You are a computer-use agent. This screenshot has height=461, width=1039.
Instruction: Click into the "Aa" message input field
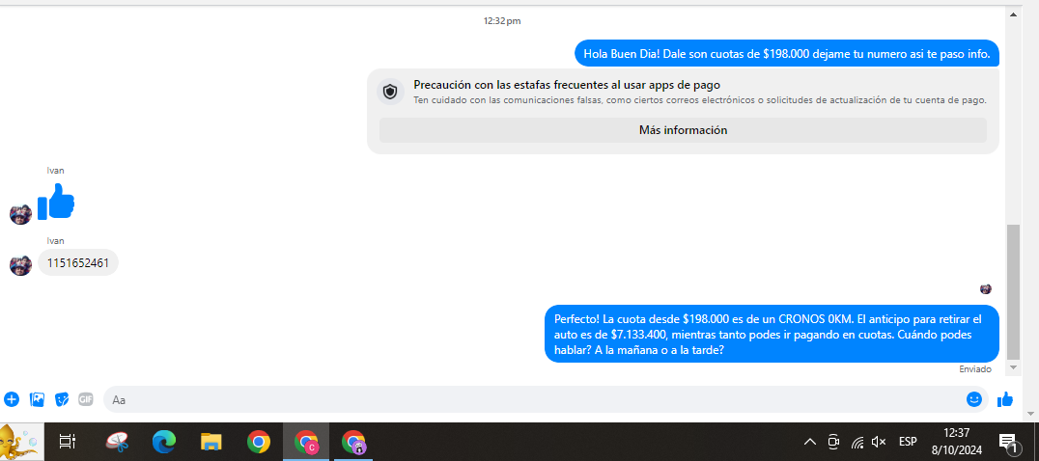click(x=531, y=399)
